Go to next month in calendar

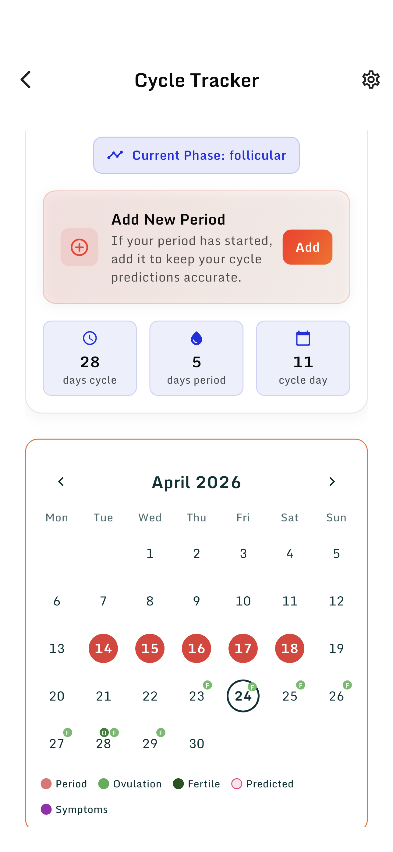[x=332, y=481]
